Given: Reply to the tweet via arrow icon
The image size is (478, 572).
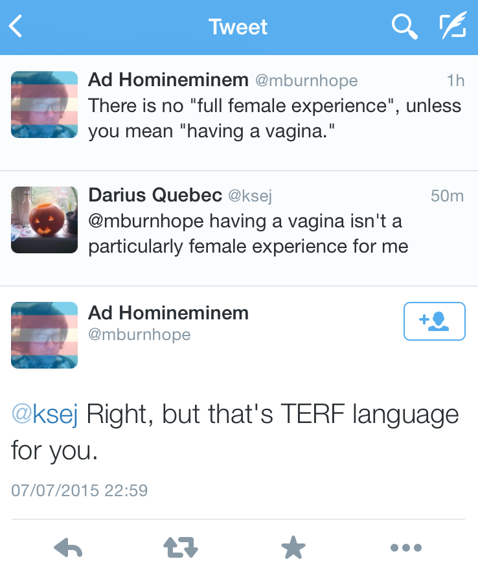Looking at the screenshot, I should point(68,548).
